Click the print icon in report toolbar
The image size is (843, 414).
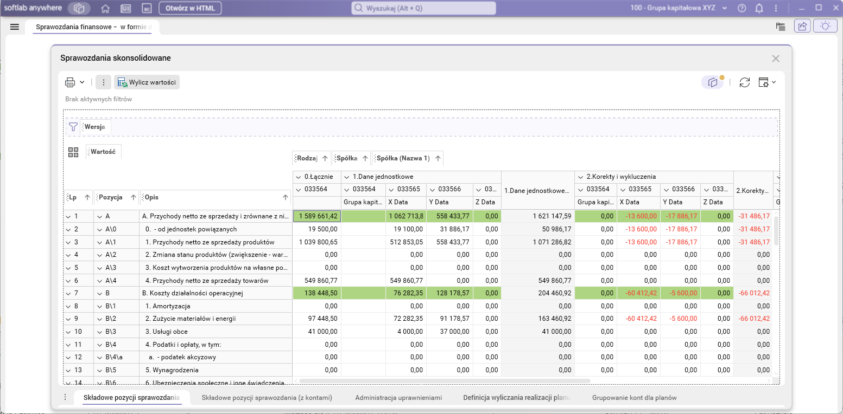point(70,82)
